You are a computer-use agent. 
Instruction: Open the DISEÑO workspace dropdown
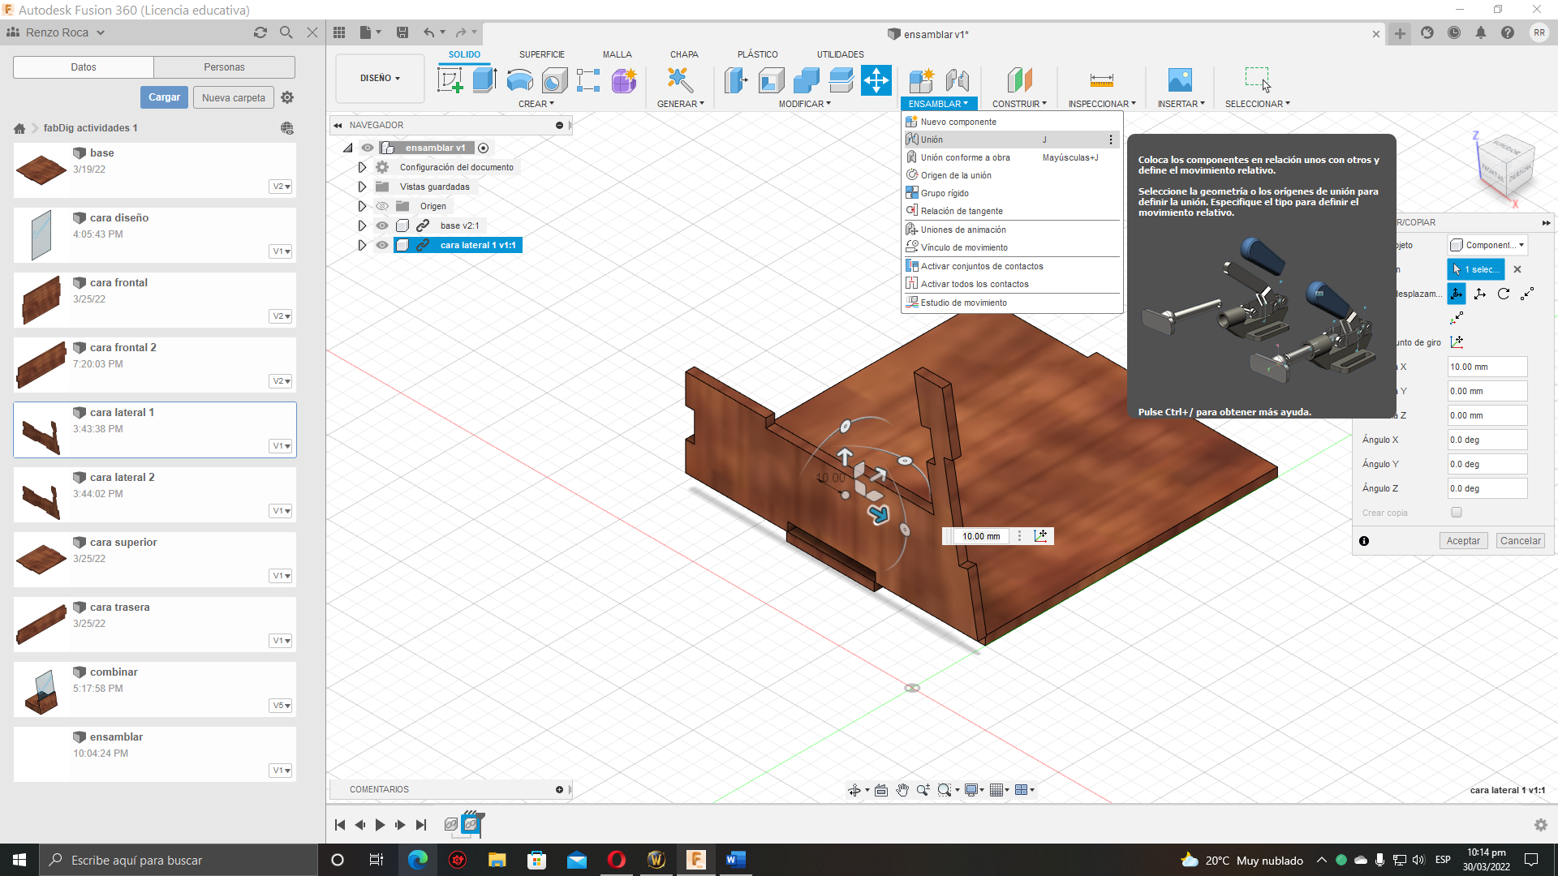click(380, 79)
